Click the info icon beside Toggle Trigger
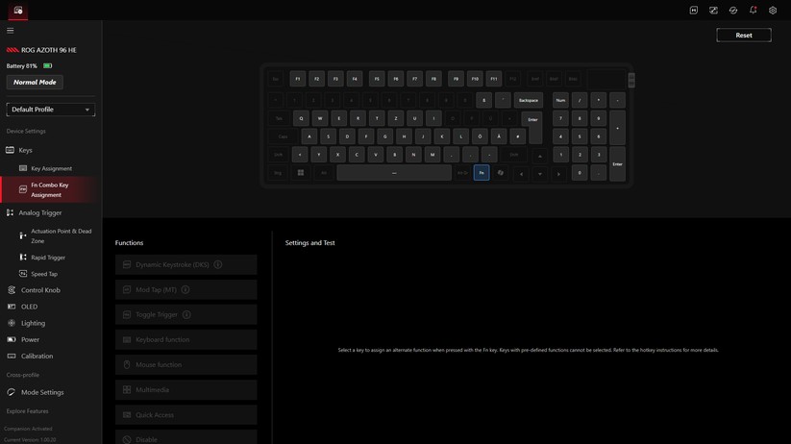This screenshot has width=791, height=444. (x=186, y=314)
